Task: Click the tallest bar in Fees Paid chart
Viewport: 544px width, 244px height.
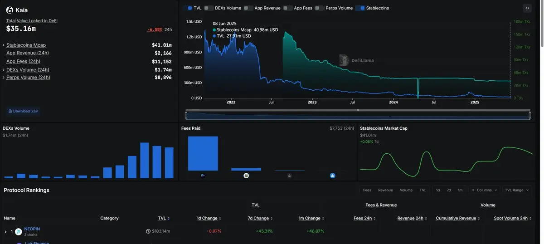Action: coord(203,153)
